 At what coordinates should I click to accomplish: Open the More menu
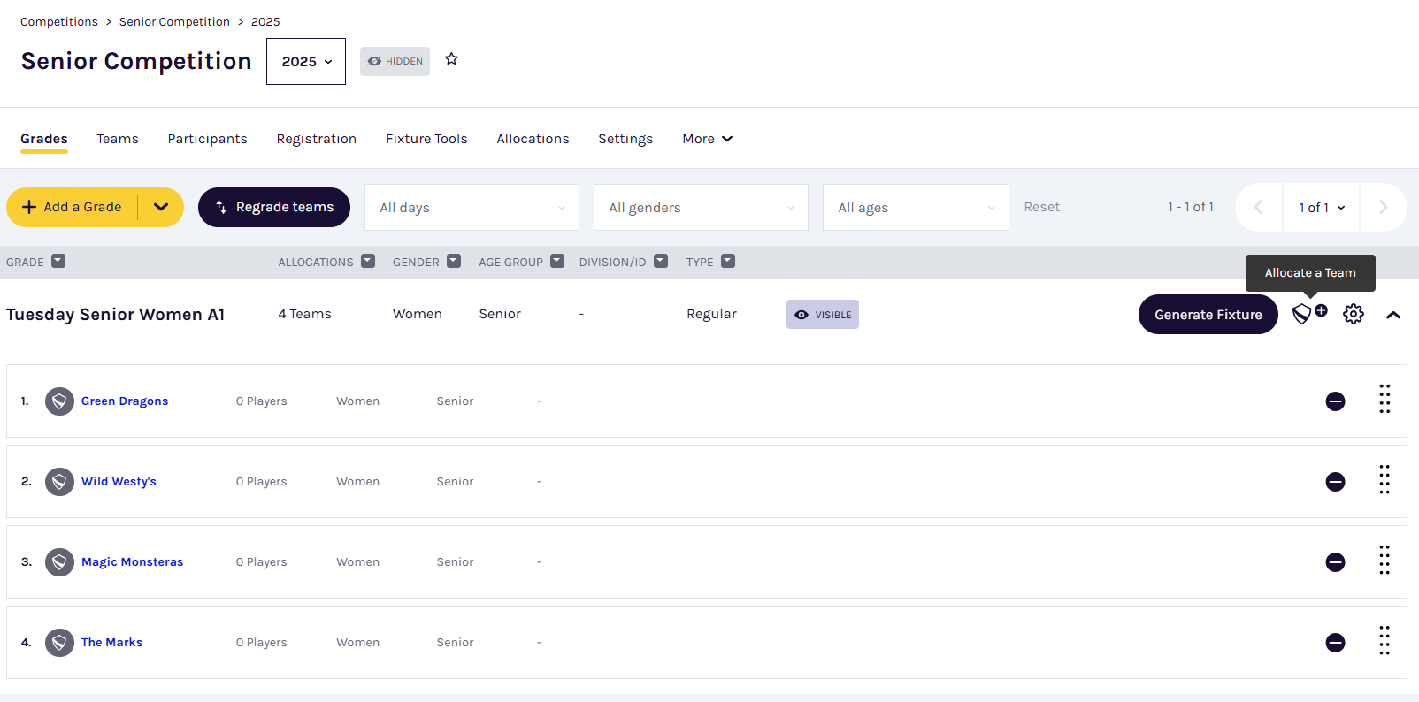707,139
